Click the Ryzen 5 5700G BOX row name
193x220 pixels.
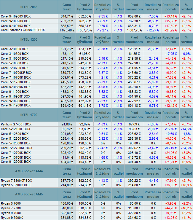(x=16, y=185)
